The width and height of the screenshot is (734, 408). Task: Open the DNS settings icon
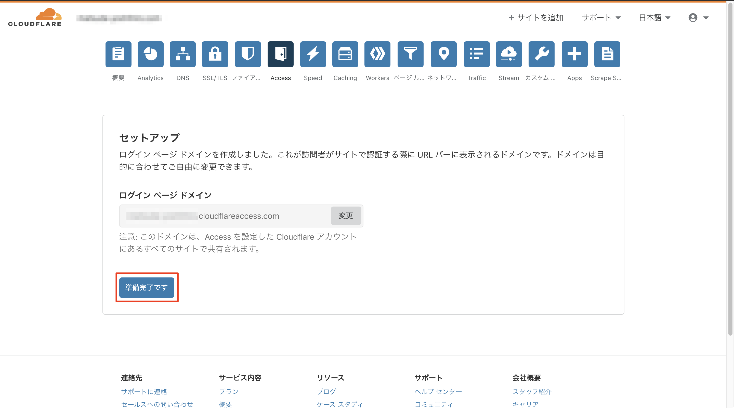pos(183,54)
